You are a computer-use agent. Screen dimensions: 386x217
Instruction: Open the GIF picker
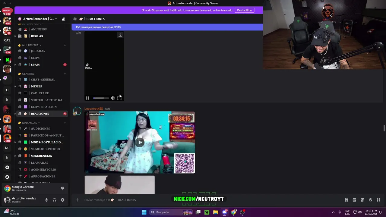[x=354, y=200]
